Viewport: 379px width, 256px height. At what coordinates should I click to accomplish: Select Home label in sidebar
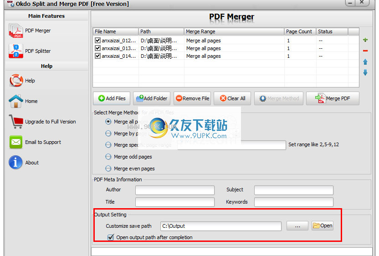(31, 101)
